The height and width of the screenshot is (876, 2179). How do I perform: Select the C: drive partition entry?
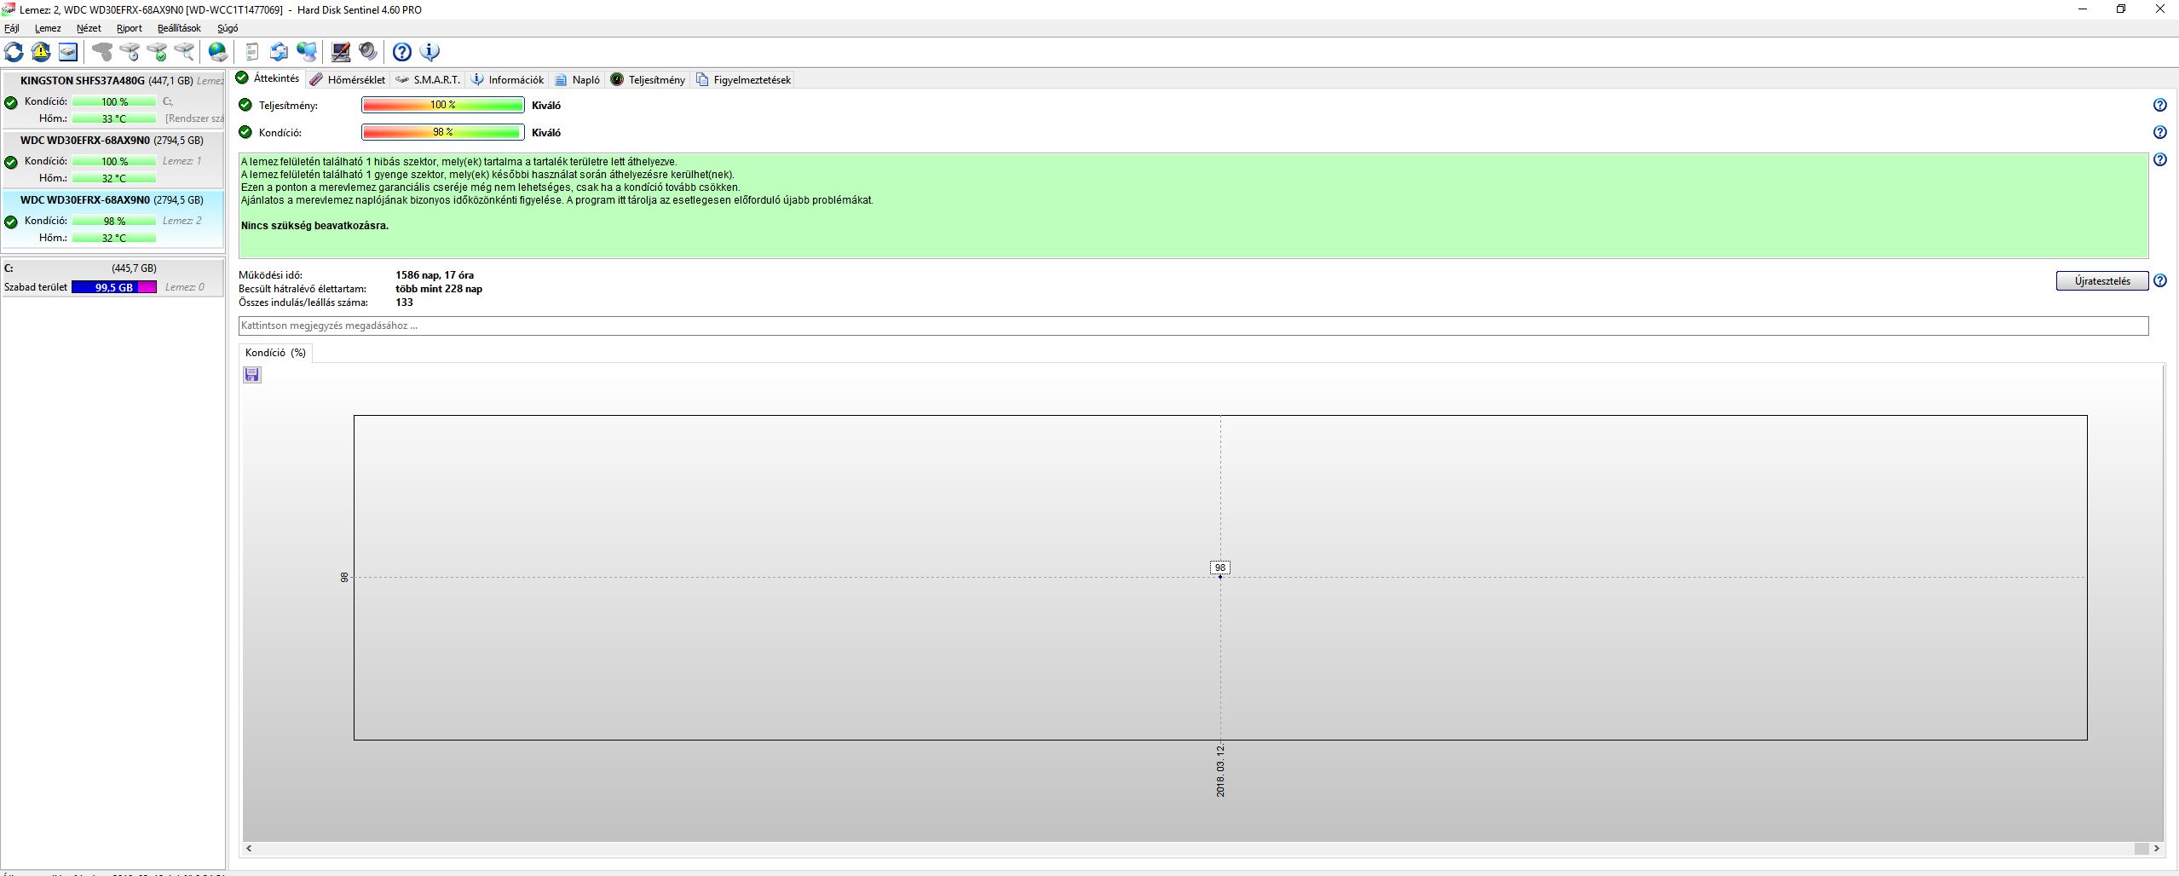pyautogui.click(x=112, y=278)
